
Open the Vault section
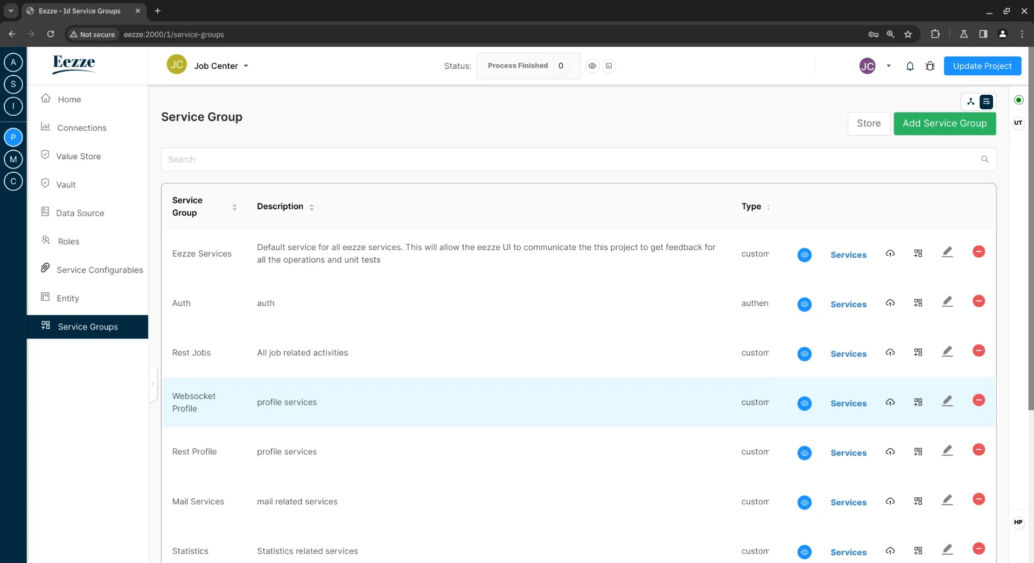click(66, 184)
